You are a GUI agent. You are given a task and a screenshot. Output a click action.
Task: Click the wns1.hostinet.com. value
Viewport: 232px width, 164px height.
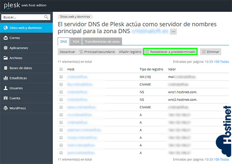[183, 92]
